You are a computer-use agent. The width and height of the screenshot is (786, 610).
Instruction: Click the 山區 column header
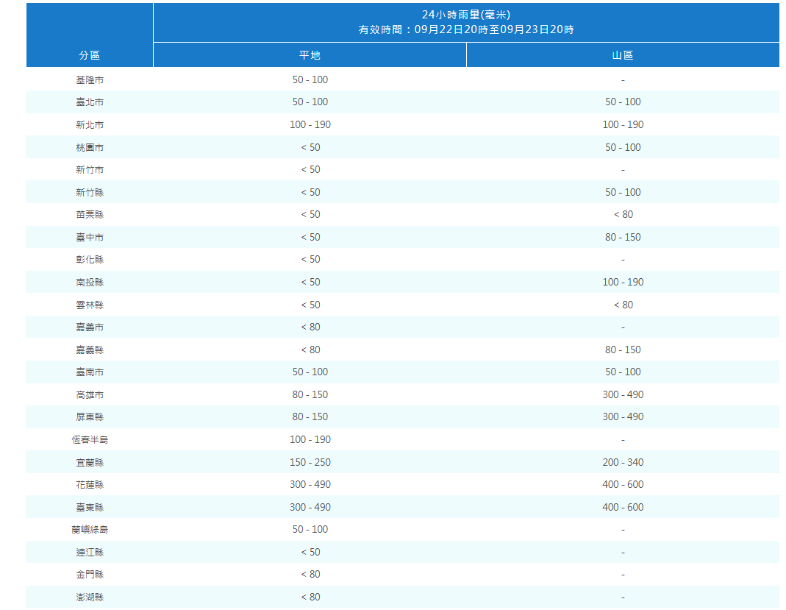click(623, 56)
